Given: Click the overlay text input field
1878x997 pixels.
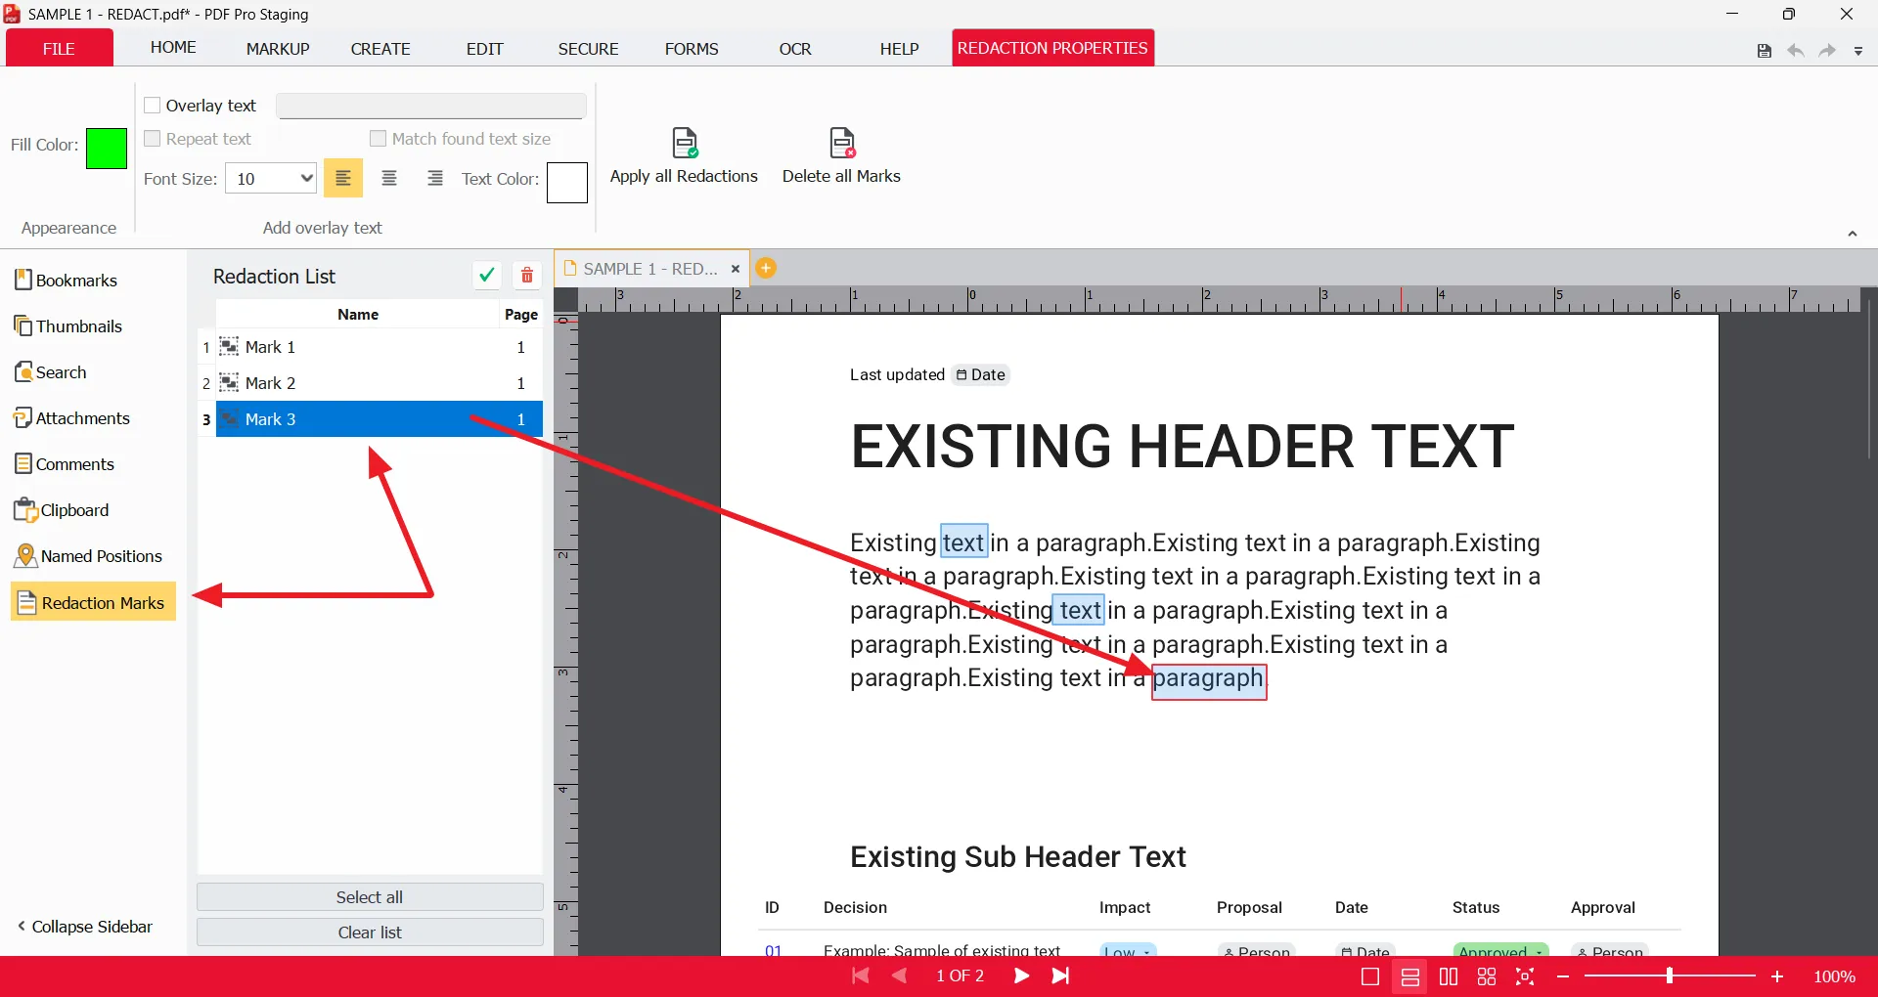Looking at the screenshot, I should tap(431, 106).
